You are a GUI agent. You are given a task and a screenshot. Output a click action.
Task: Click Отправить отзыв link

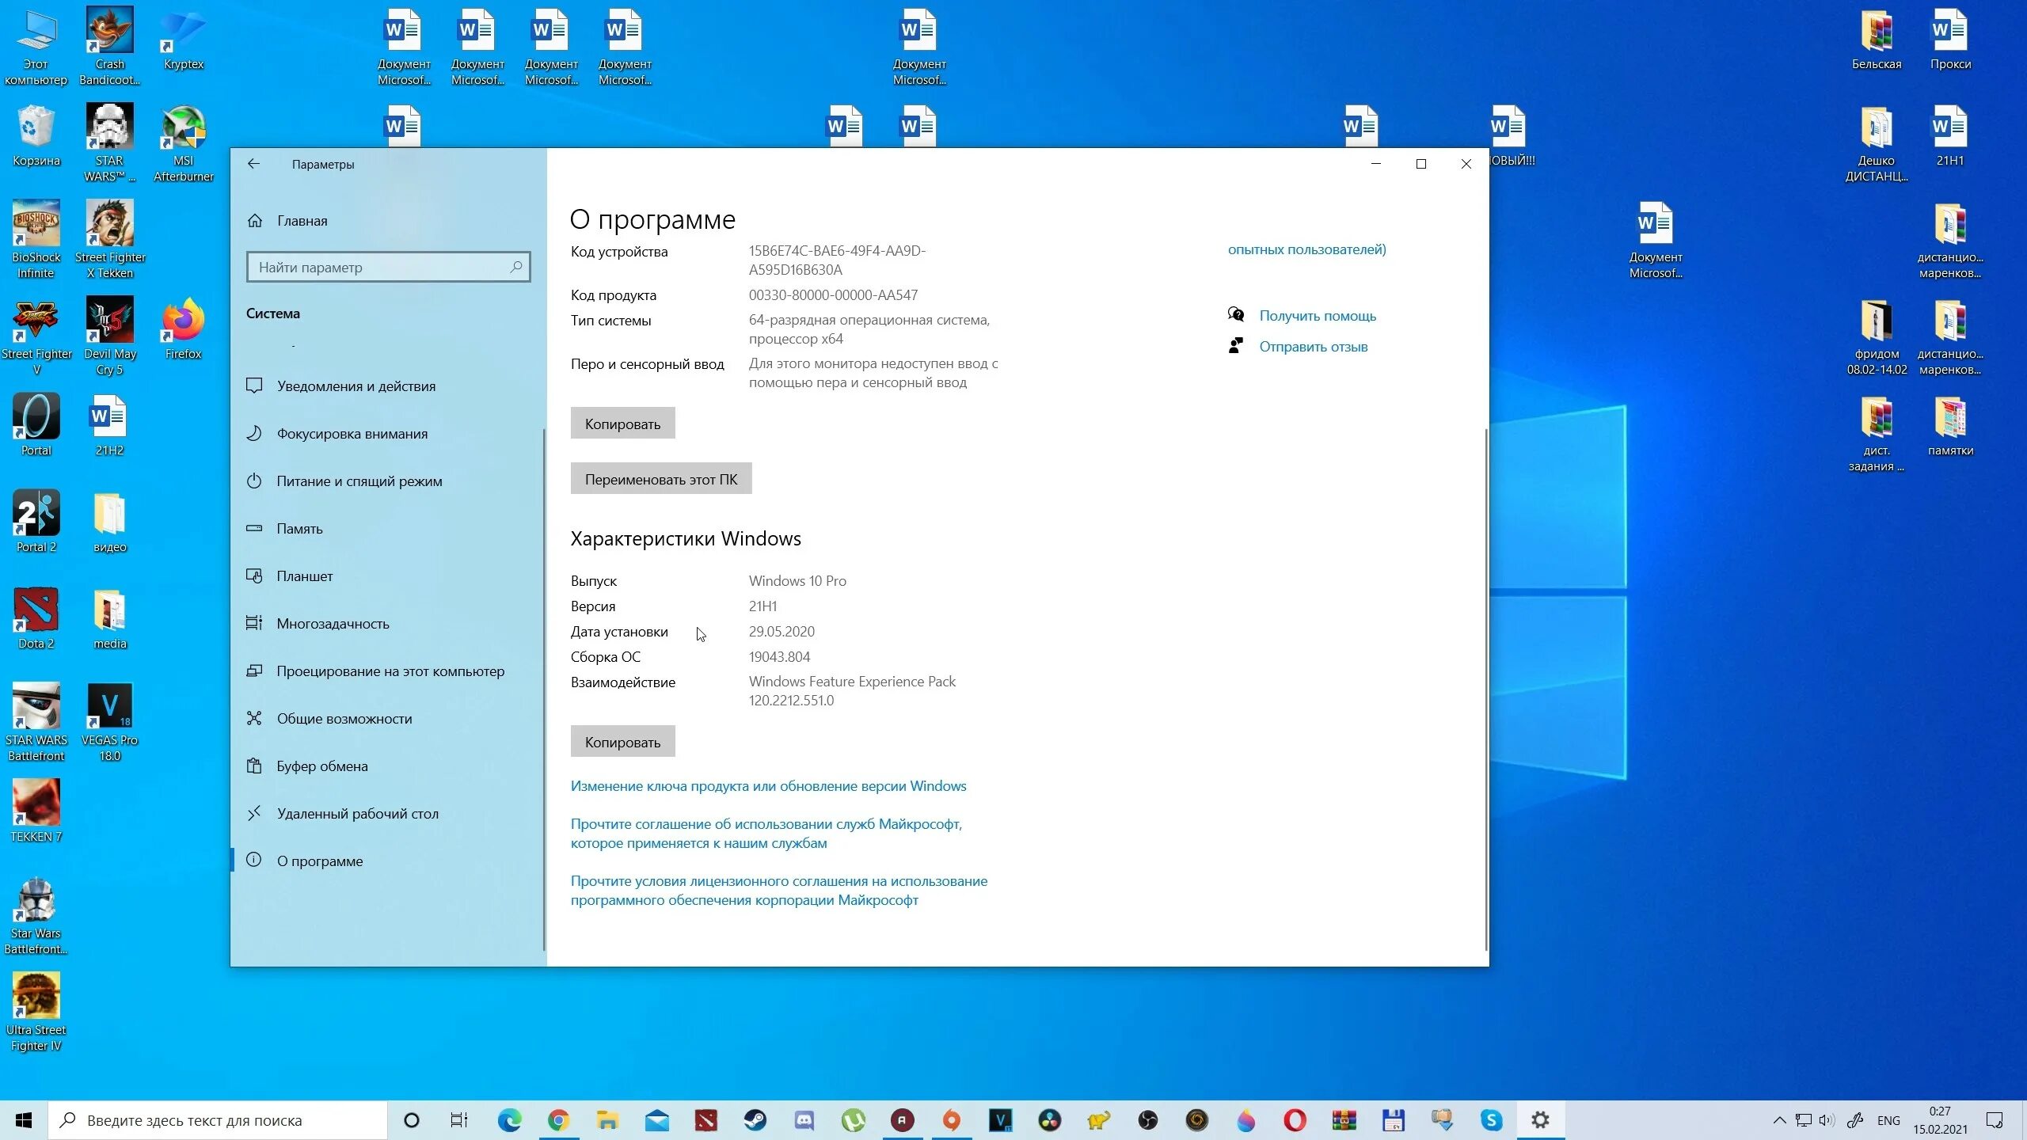coord(1314,347)
